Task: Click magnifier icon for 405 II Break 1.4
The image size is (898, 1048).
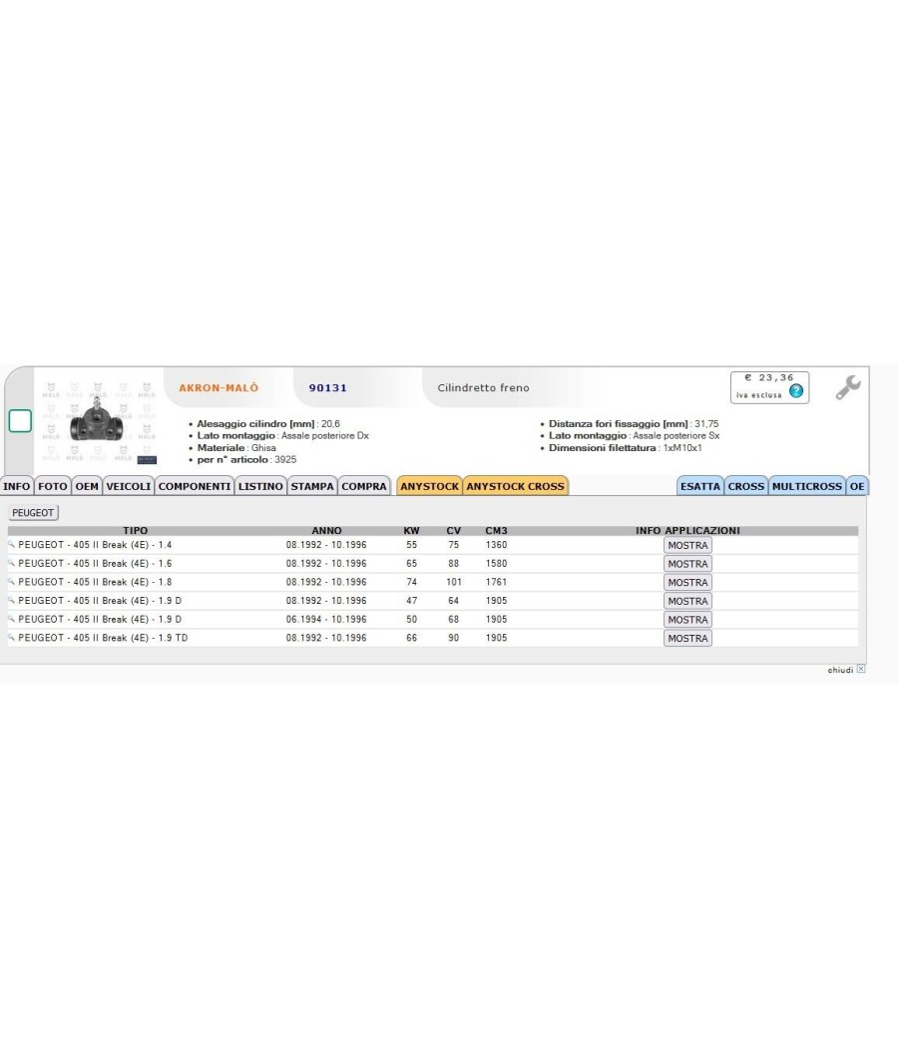Action: pyautogui.click(x=11, y=545)
